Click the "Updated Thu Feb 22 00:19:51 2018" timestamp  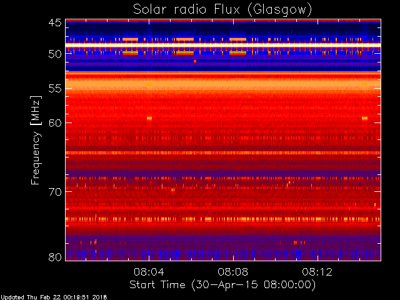click(x=54, y=297)
